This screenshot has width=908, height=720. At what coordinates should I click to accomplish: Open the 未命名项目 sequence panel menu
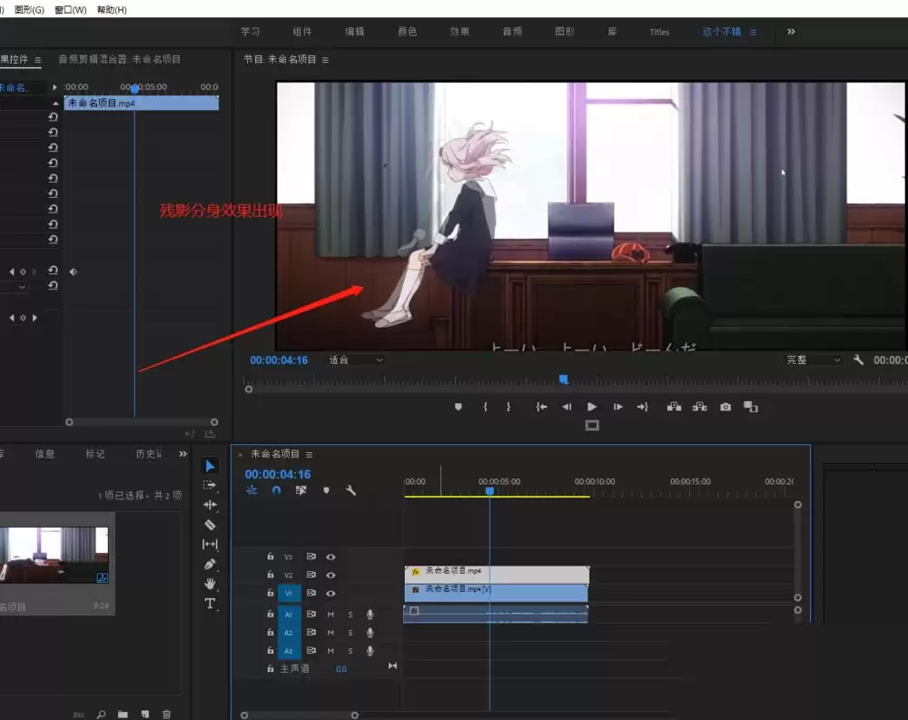(x=308, y=454)
